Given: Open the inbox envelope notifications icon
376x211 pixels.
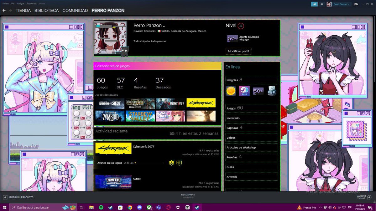Looking at the screenshot, I should click(322, 4).
